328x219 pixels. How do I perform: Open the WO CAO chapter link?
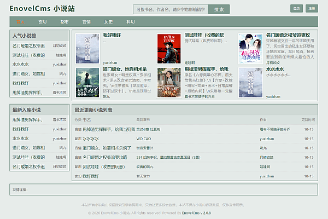click(143, 139)
